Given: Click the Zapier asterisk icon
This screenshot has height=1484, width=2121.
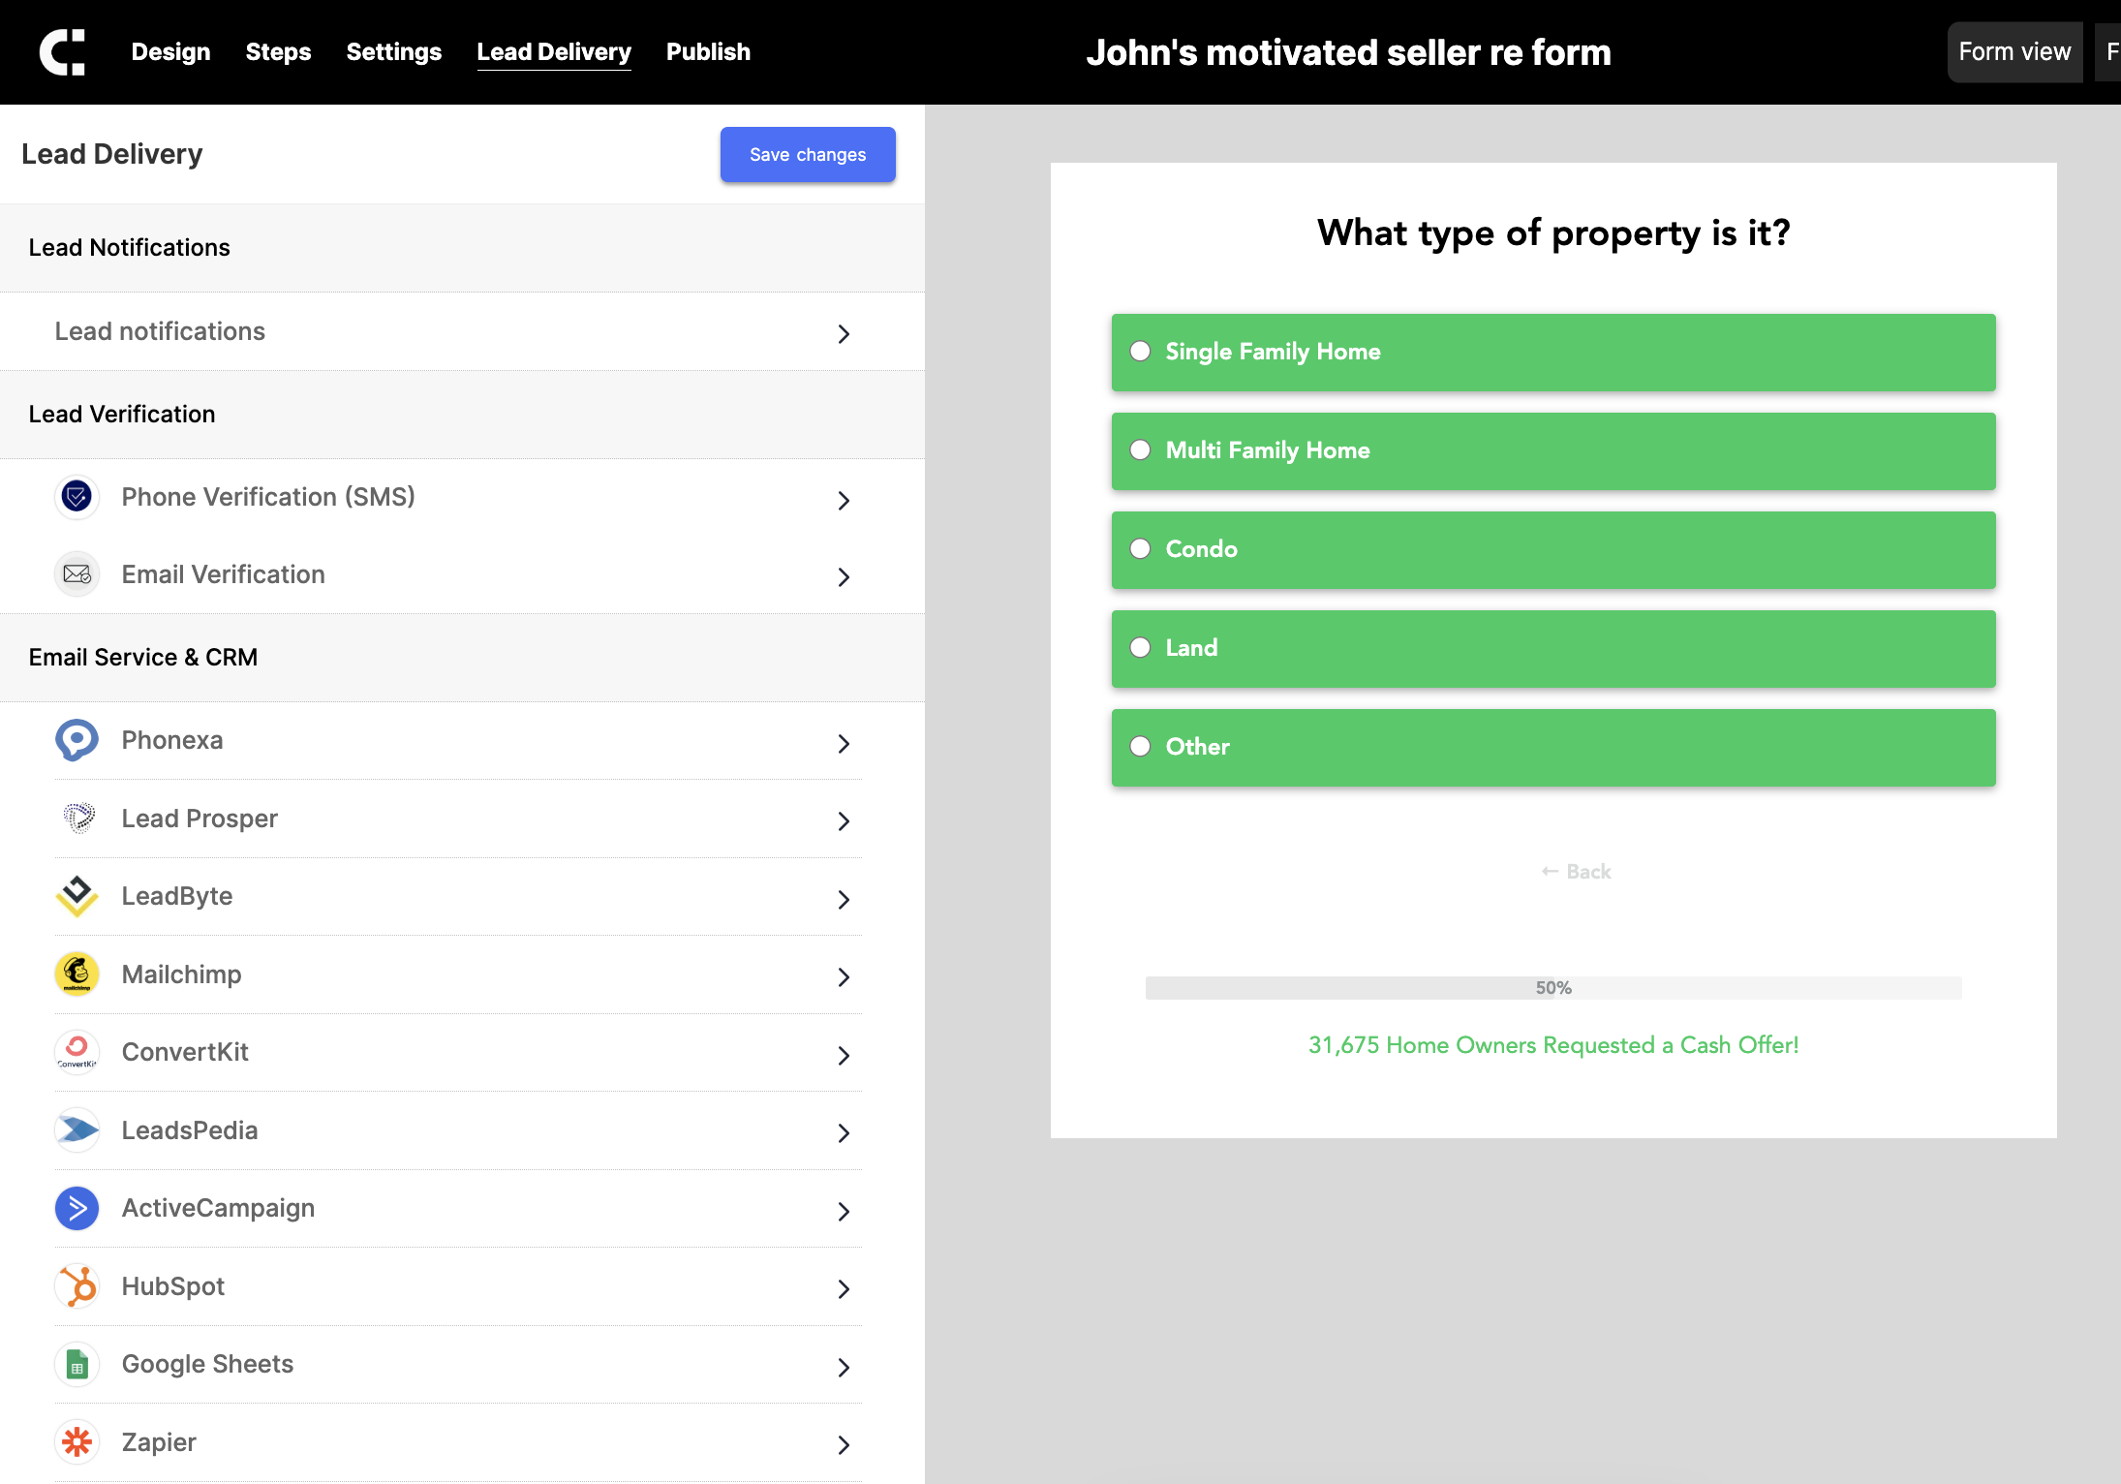Looking at the screenshot, I should click(x=77, y=1442).
